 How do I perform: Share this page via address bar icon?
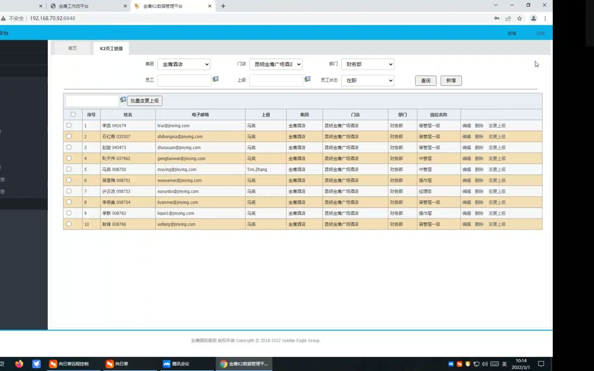point(508,19)
